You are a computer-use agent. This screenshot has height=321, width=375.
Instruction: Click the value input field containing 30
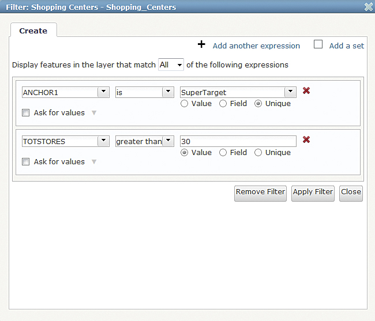(x=238, y=141)
